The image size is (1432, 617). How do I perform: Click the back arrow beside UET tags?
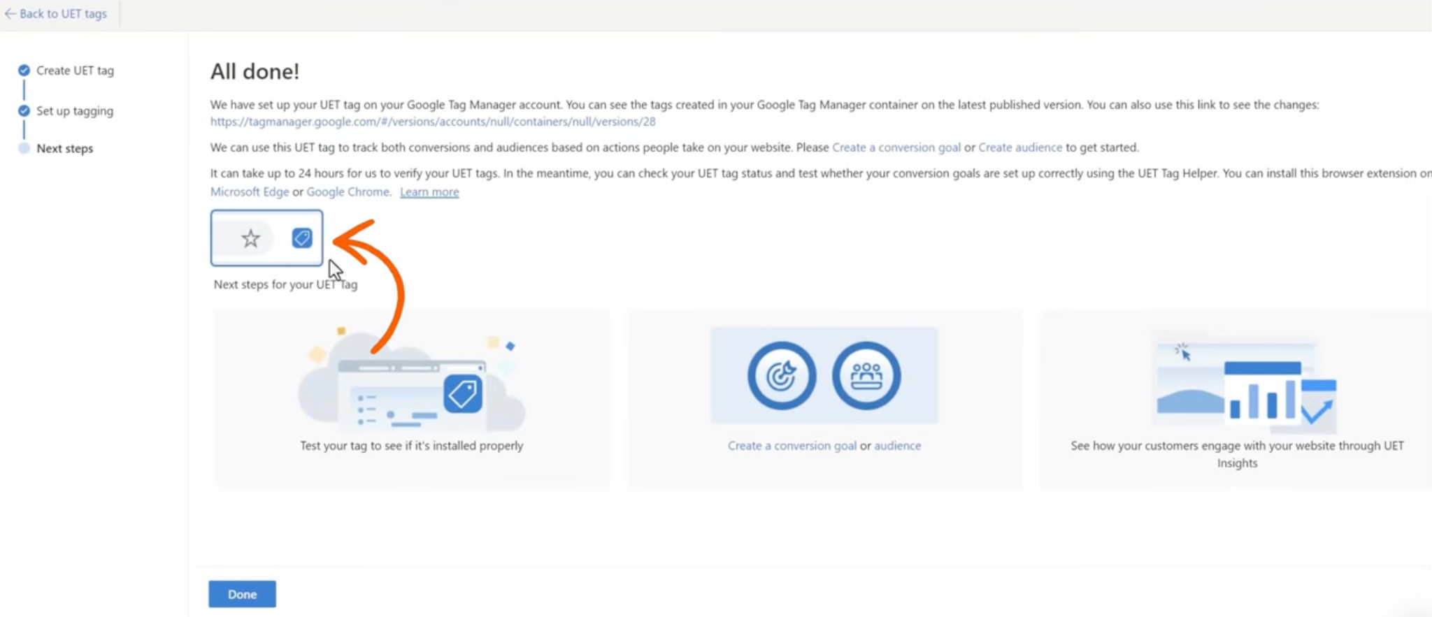pos(10,13)
